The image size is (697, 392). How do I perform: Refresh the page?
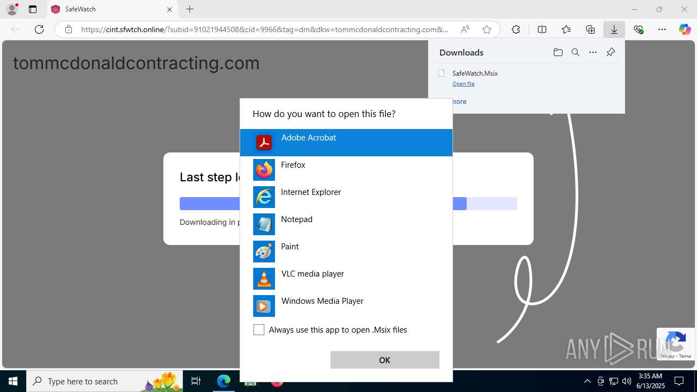click(x=39, y=29)
